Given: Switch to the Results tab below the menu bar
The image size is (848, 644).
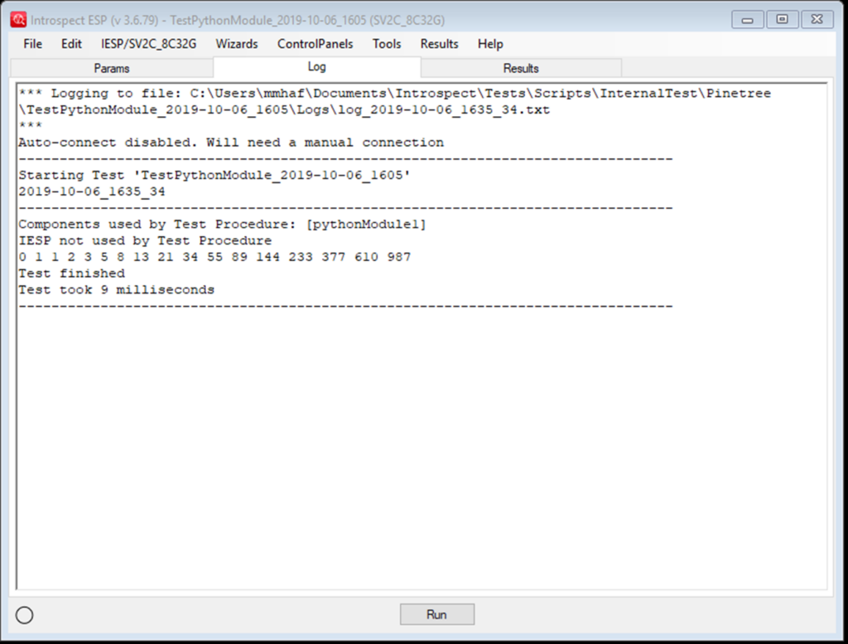Looking at the screenshot, I should coord(521,68).
